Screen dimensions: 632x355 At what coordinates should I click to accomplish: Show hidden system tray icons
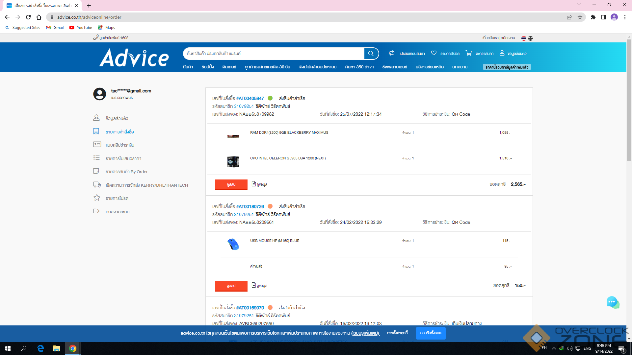point(554,348)
